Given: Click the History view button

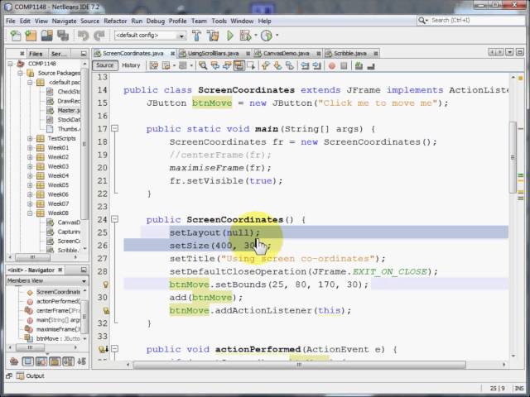Looking at the screenshot, I should pos(131,65).
